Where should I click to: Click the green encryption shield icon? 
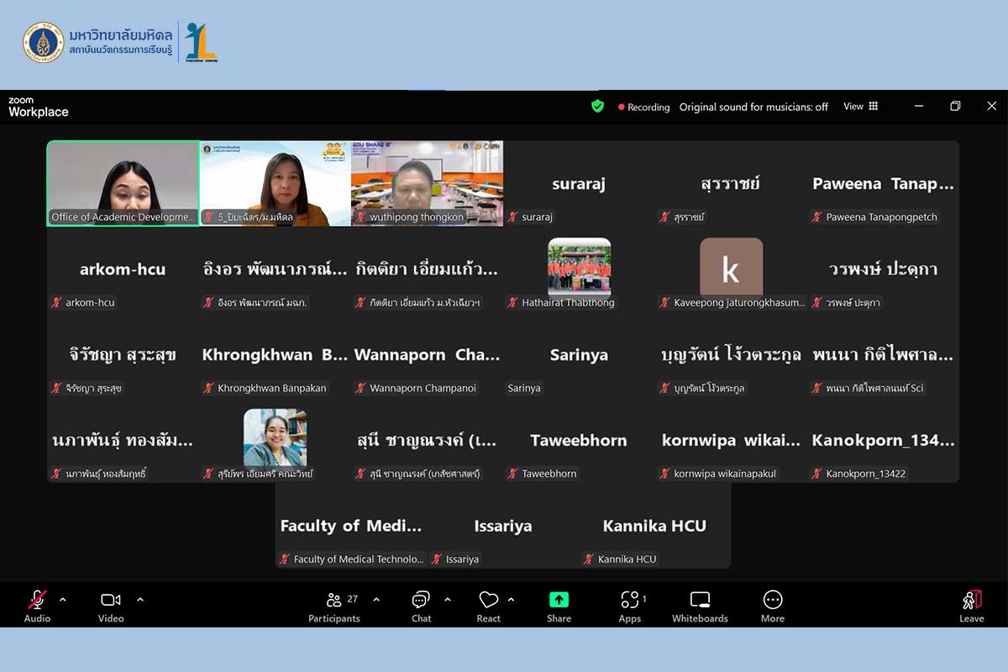point(597,107)
